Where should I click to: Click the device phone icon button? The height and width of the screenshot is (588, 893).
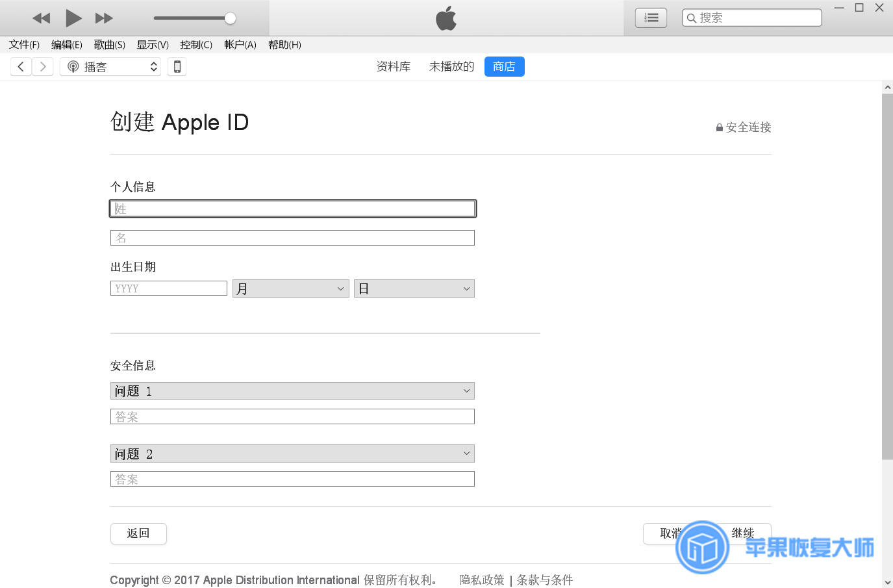[x=177, y=66]
